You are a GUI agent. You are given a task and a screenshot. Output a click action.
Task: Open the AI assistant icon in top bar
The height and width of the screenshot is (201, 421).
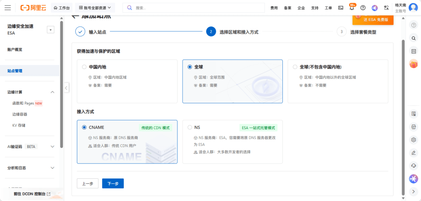375,8
